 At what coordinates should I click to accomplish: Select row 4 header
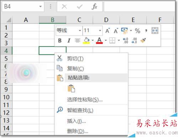click(x=6, y=51)
